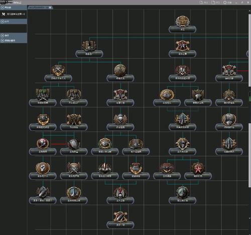Click the spiked shells focus icon
This screenshot has height=235, width=251.
105,168
